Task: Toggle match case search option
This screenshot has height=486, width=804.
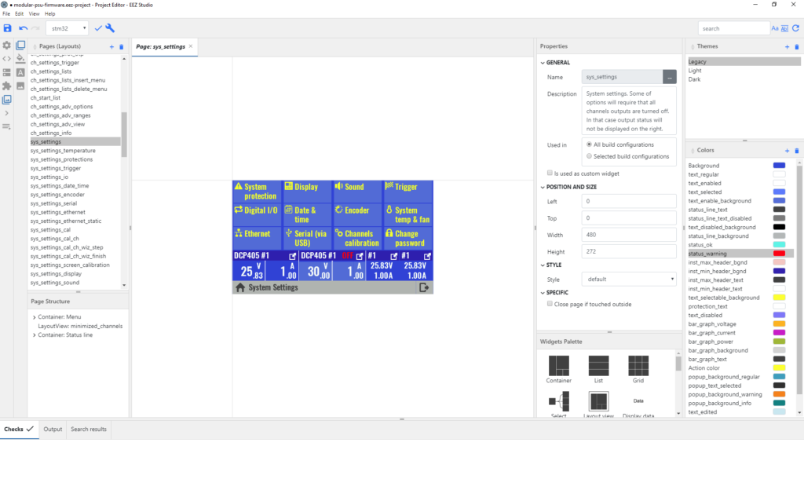Action: click(x=774, y=28)
